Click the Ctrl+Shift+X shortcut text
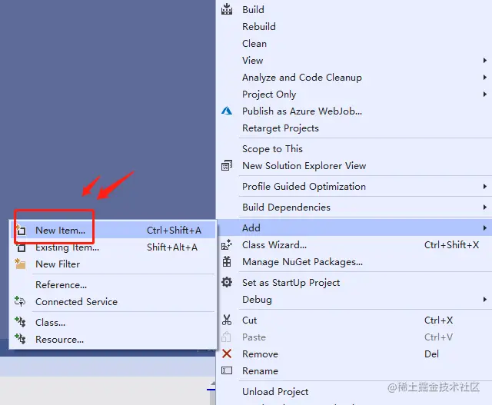Image resolution: width=492 pixels, height=405 pixels. (451, 244)
